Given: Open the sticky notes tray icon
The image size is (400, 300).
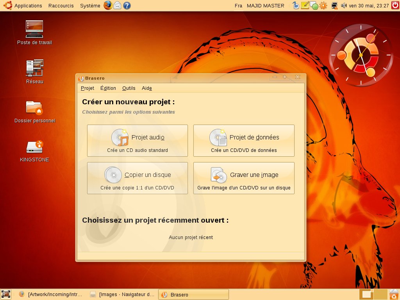Looking at the screenshot, I should [305, 5].
